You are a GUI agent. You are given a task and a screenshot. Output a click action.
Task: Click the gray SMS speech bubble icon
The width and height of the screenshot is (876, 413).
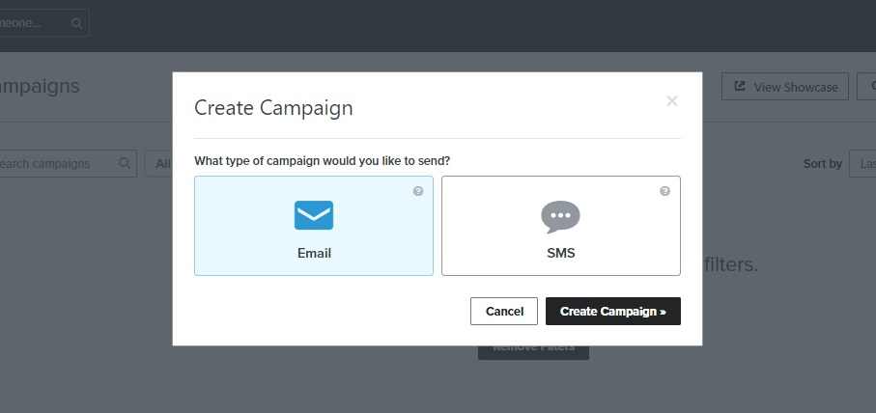point(560,216)
